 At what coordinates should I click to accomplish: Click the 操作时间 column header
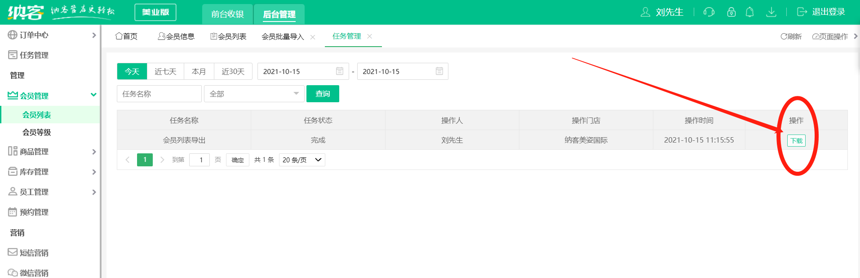(x=699, y=120)
